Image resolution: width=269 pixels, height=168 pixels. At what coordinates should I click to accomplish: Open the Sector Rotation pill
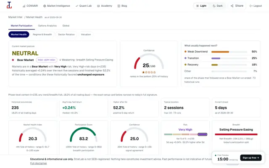pos(66,34)
